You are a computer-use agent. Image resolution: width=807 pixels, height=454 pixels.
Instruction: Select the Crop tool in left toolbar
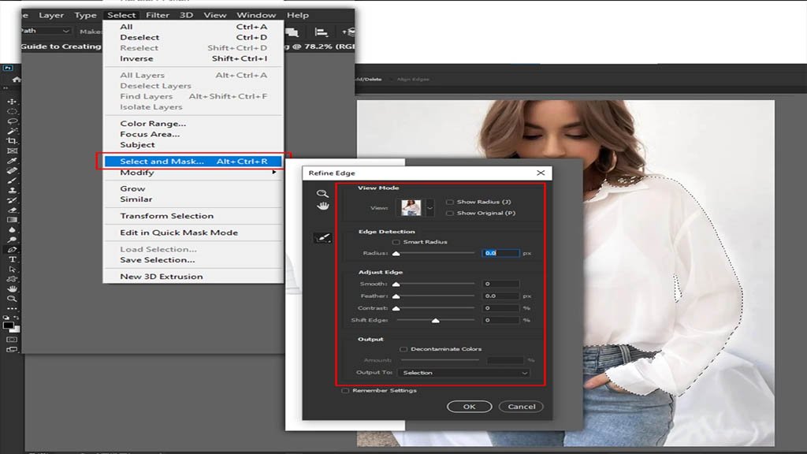coord(12,140)
